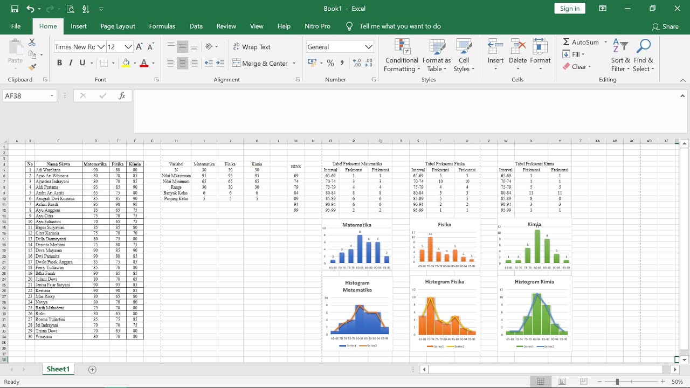Switch to the Formulas tab
The height and width of the screenshot is (388, 690).
(162, 26)
